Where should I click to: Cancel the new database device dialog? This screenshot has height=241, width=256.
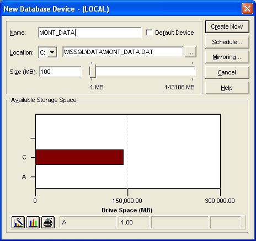[x=227, y=72]
